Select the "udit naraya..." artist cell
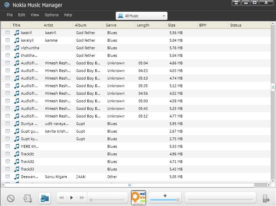Image resolution: width=276 pixels, height=206 pixels. 57,124
